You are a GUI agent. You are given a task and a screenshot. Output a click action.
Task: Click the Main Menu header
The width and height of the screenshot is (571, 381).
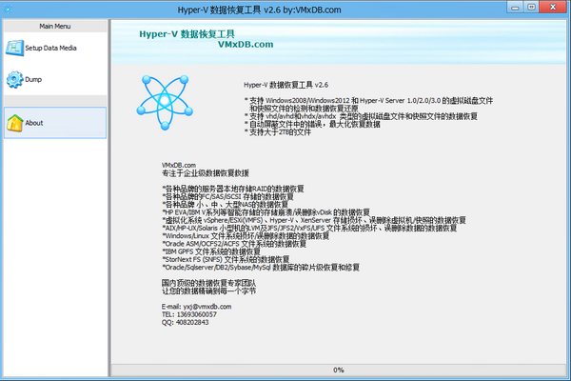pos(55,27)
